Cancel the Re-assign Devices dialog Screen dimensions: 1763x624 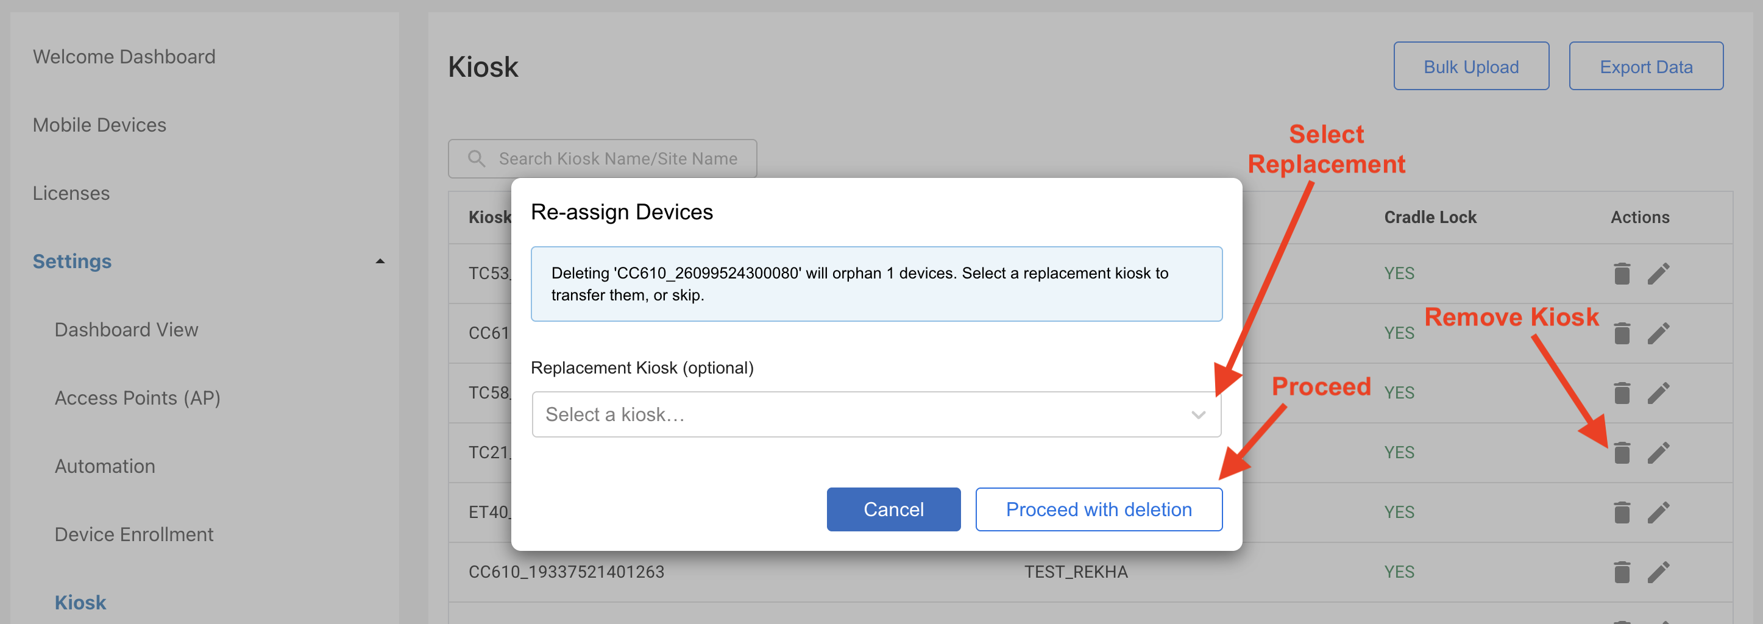(893, 509)
